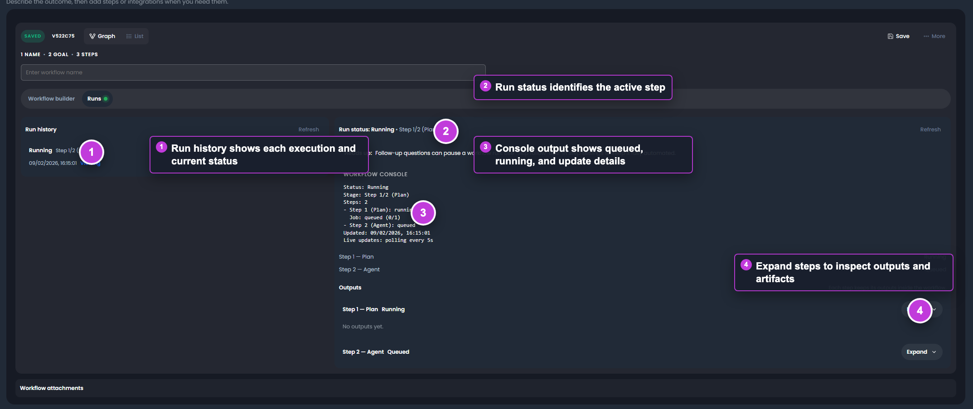Click Step 1 — Plan Running output header
Screen dimensions: 973x409
pyautogui.click(x=373, y=309)
